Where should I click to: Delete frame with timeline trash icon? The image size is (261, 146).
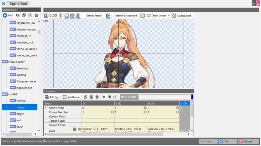pyautogui.click(x=97, y=97)
